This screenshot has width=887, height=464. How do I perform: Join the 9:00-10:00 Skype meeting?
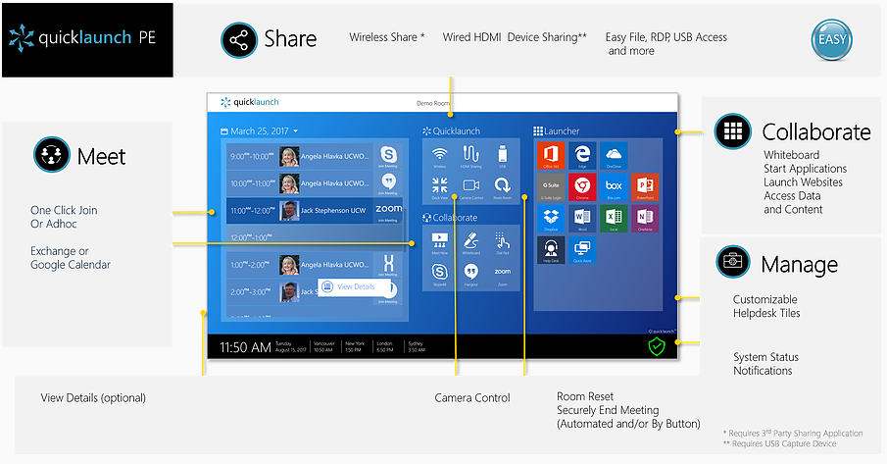click(388, 156)
